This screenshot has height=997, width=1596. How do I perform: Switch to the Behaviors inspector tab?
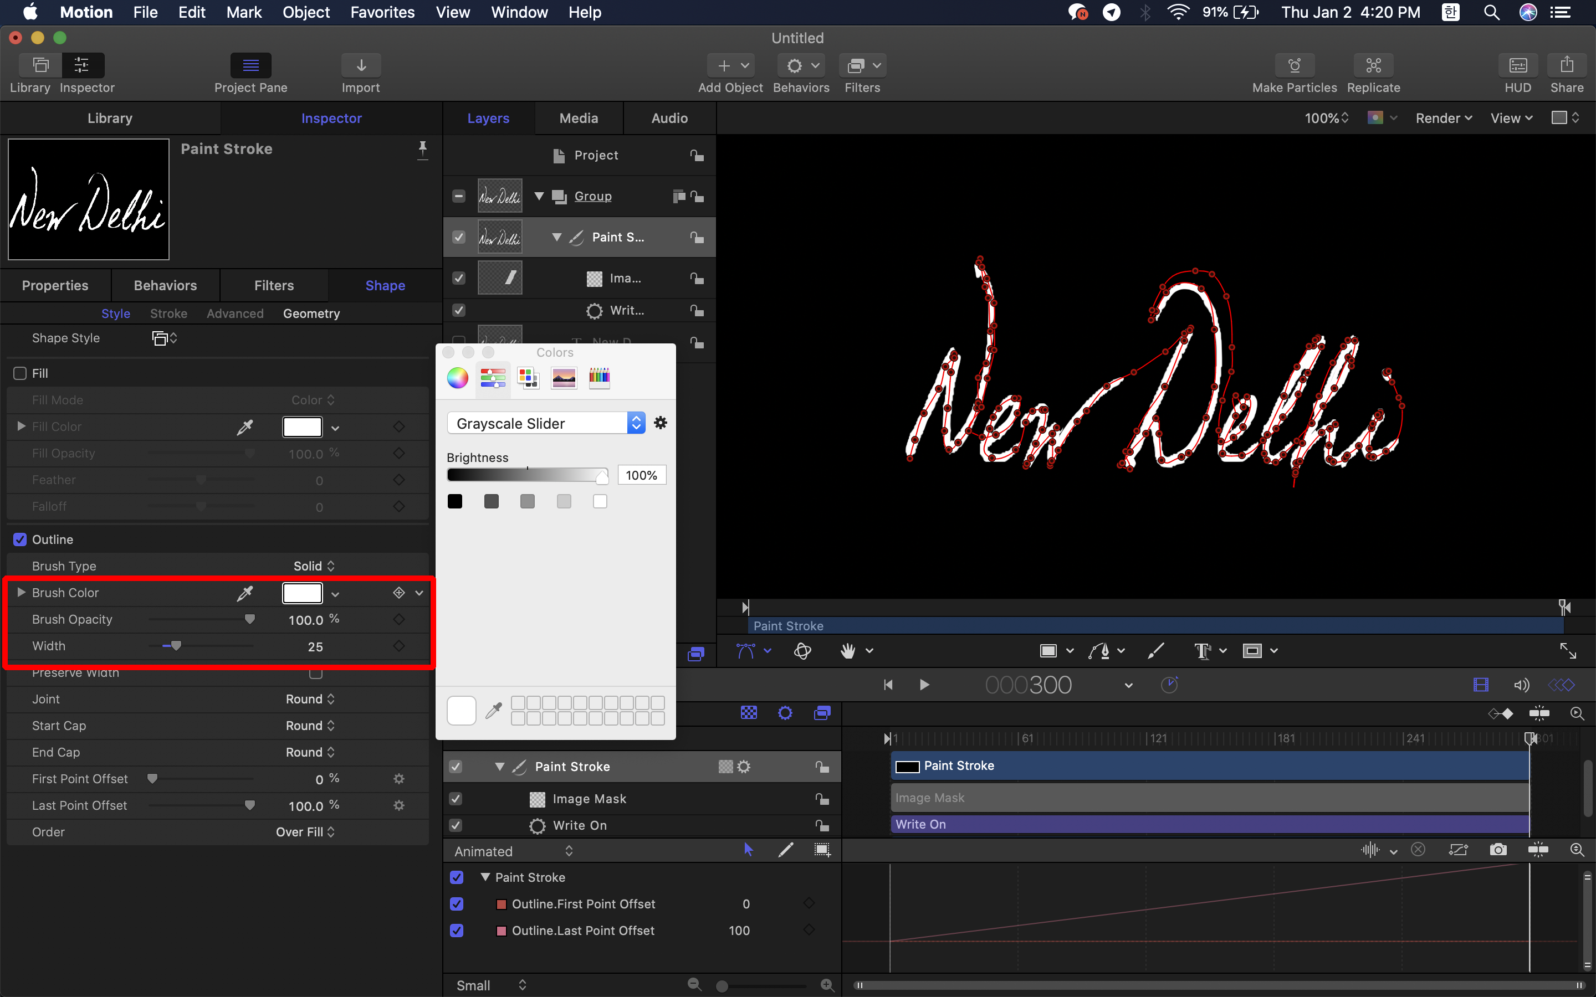point(165,285)
